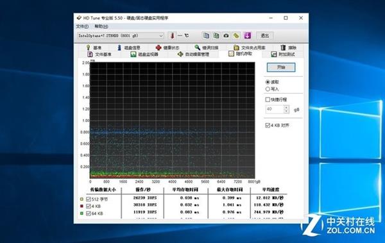Click the 12.812 MB/秒 average speed
Viewport: 385px width, 243px height.
click(x=269, y=198)
